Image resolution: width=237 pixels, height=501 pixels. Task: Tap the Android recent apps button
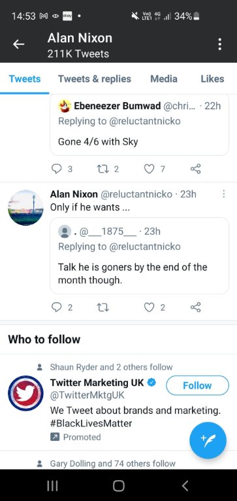52,486
